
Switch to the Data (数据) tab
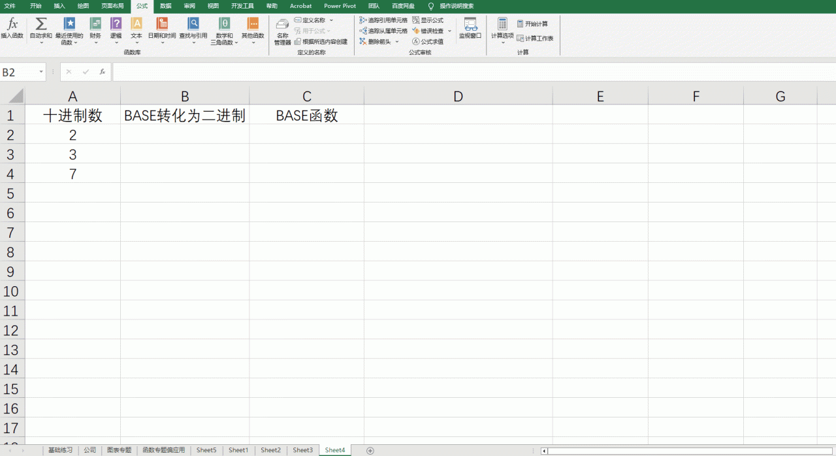[x=166, y=6]
